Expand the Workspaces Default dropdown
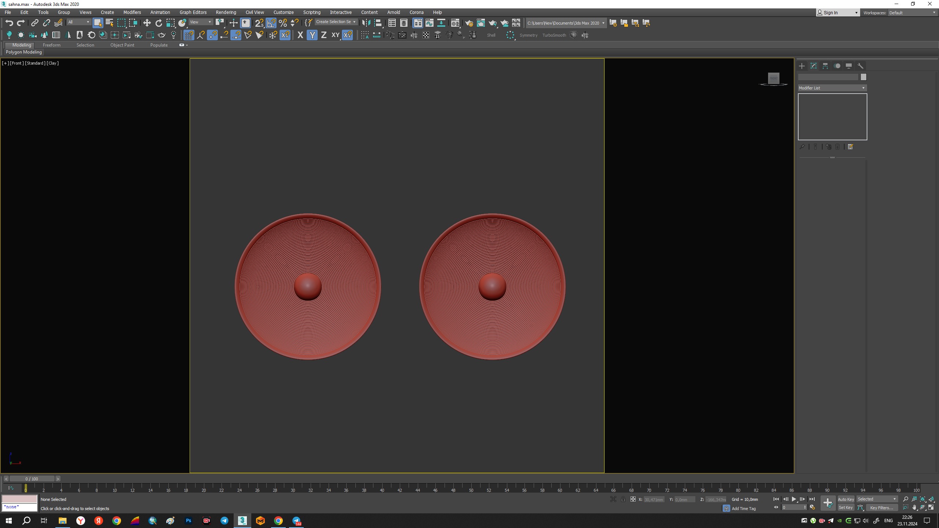The height and width of the screenshot is (528, 939). [912, 12]
